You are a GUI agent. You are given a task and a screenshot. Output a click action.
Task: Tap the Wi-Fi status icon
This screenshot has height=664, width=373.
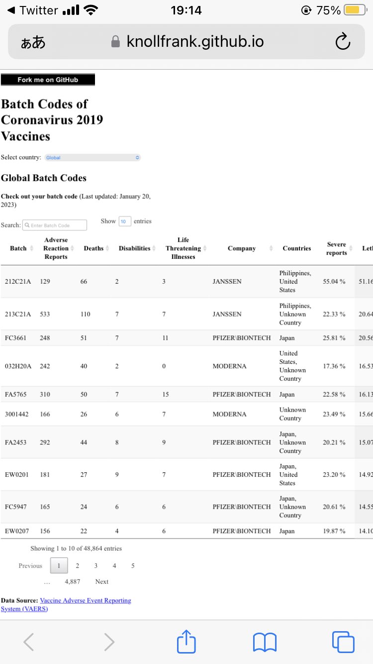click(x=91, y=10)
